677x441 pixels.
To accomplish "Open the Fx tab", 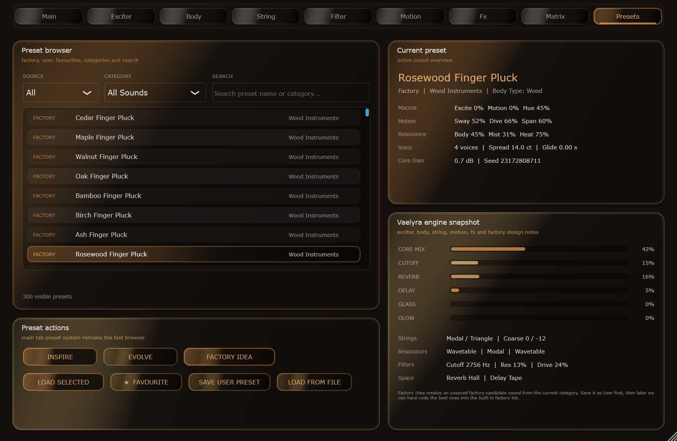I will pos(483,16).
